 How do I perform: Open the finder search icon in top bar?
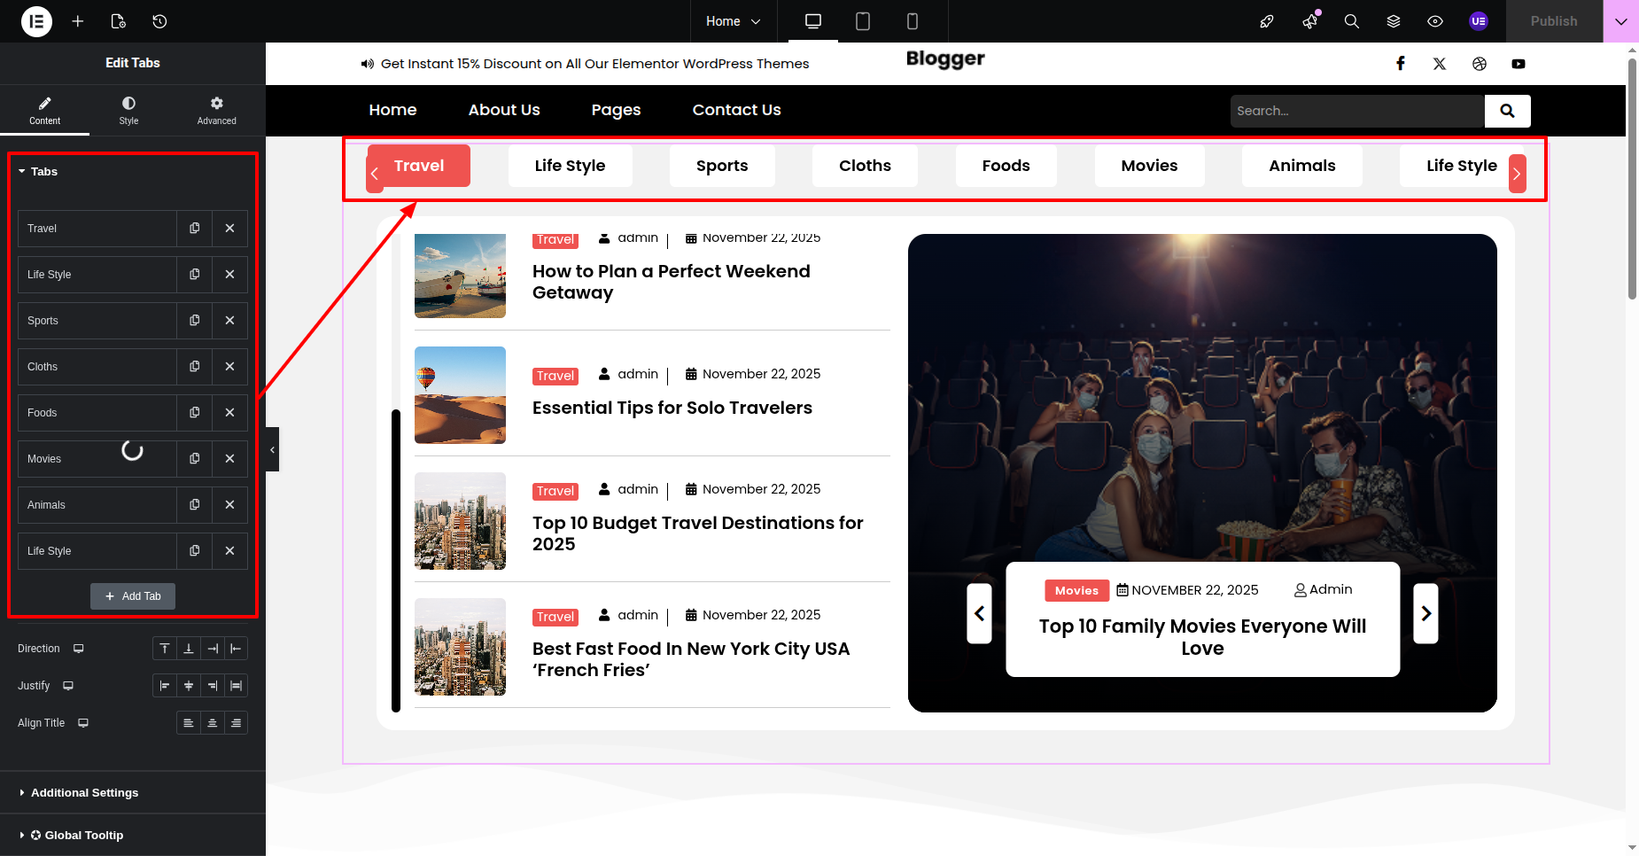(1351, 21)
